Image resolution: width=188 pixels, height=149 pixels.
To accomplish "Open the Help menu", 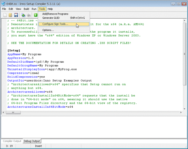I will (x=50, y=9).
